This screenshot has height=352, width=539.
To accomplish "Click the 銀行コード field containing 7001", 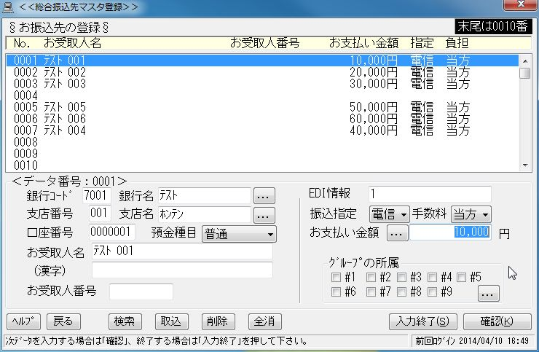I will 97,195.
